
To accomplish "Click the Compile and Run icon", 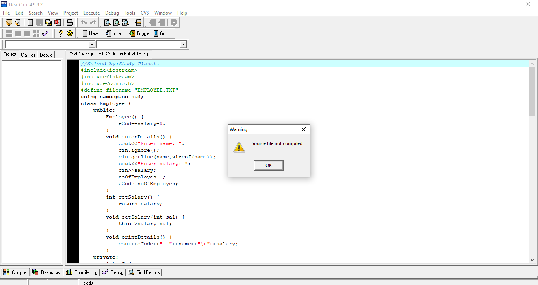I will 27,33.
